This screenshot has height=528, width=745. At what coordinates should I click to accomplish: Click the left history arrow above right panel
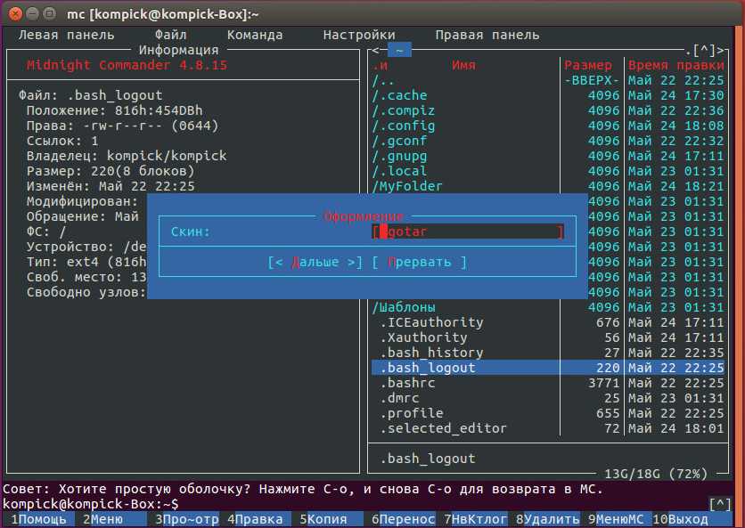pyautogui.click(x=375, y=50)
